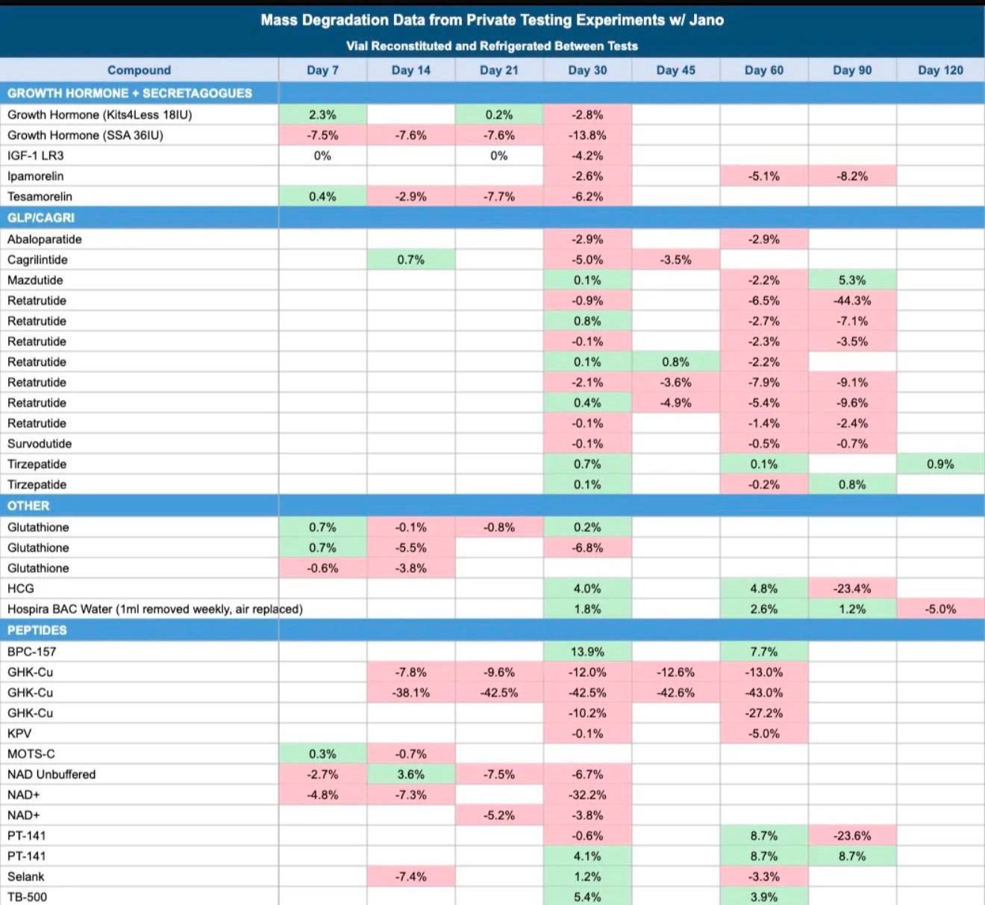Select the -27.2% GHK-Cu cell
Image resolution: width=985 pixels, height=905 pixels.
(764, 713)
